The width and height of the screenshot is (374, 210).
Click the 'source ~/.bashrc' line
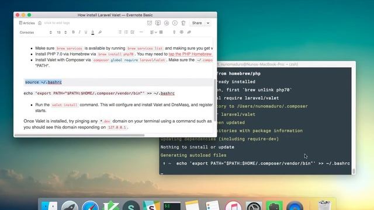(43, 82)
